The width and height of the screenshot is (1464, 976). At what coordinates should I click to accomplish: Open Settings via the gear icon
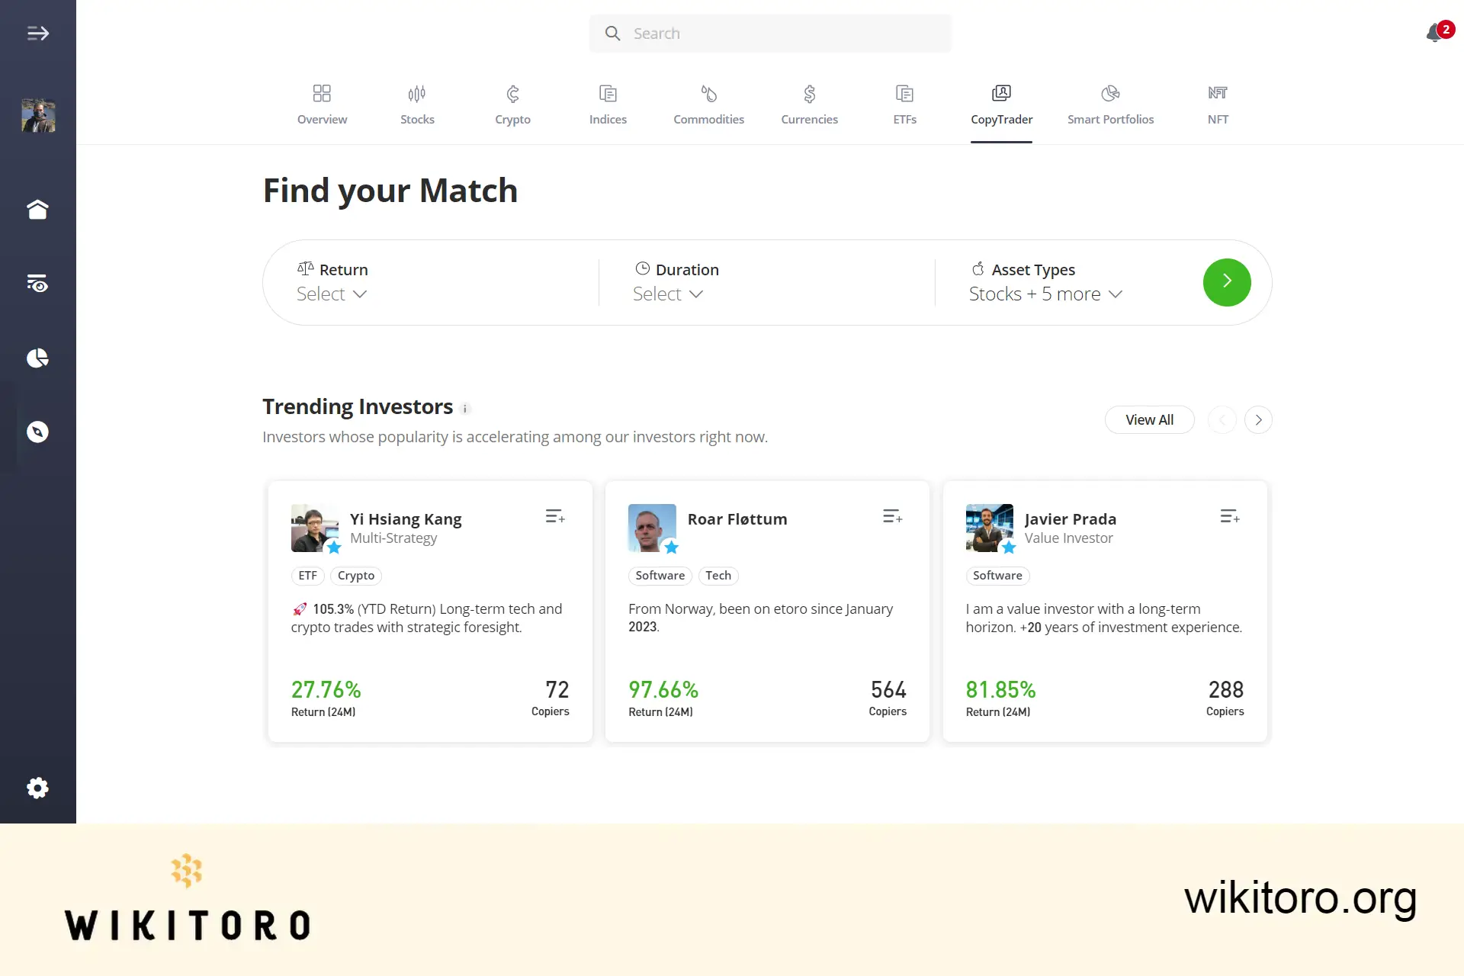[x=37, y=788]
